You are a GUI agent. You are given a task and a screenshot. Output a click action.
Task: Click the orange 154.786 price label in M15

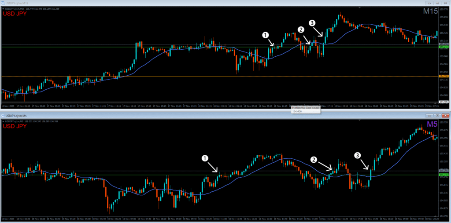click(444, 76)
